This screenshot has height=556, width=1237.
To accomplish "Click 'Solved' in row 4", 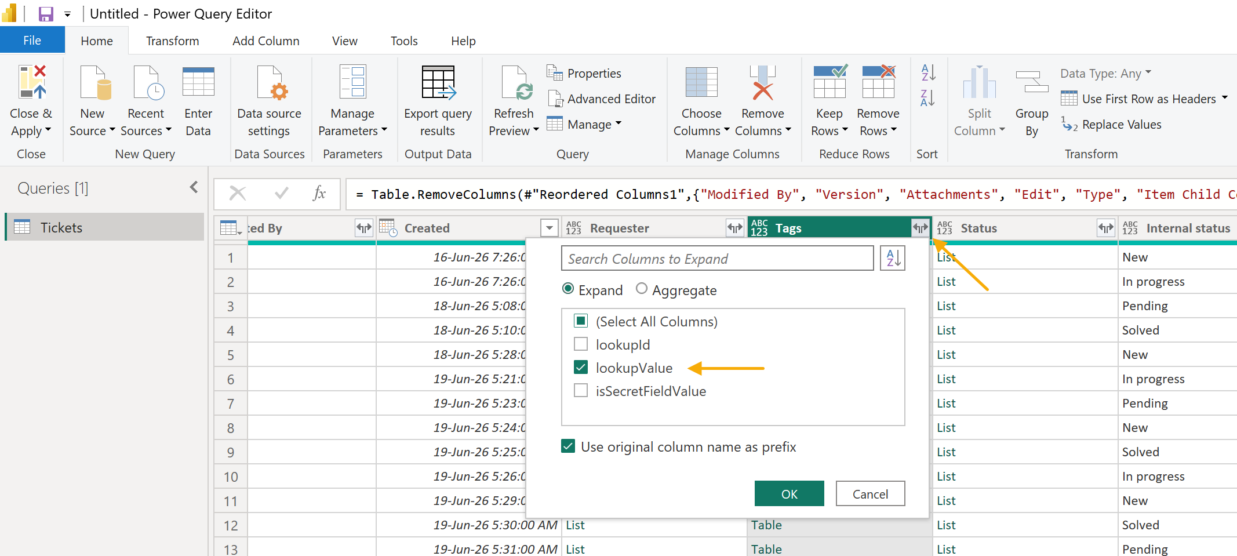I will point(1140,330).
